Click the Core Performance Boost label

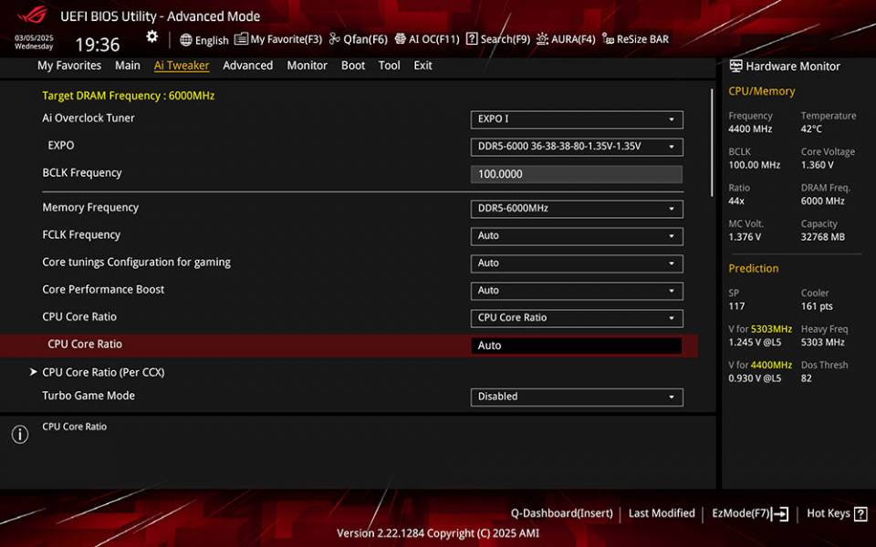point(103,290)
